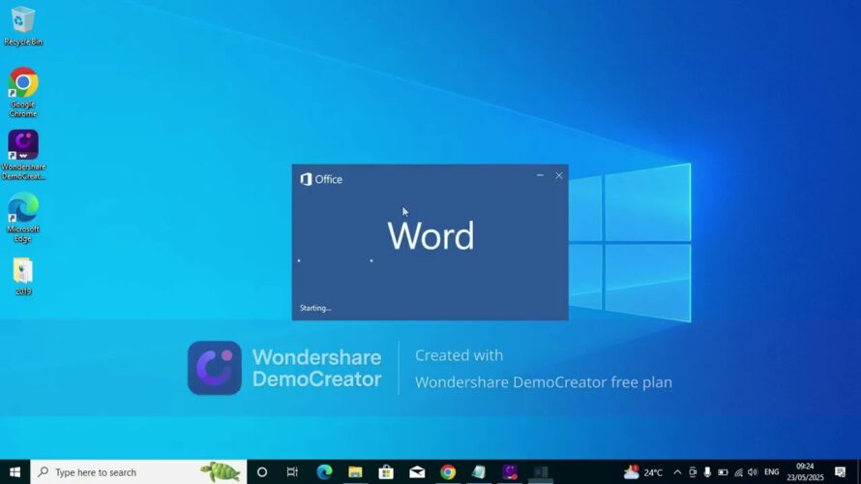Open Microsoft Store from taskbar
This screenshot has height=484, width=861.
(x=386, y=472)
